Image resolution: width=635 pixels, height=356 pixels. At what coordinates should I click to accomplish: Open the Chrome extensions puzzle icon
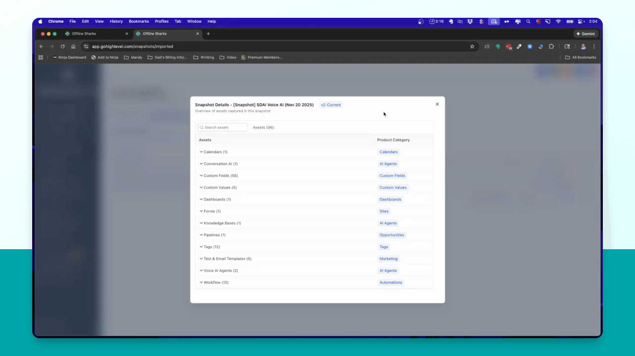click(551, 46)
